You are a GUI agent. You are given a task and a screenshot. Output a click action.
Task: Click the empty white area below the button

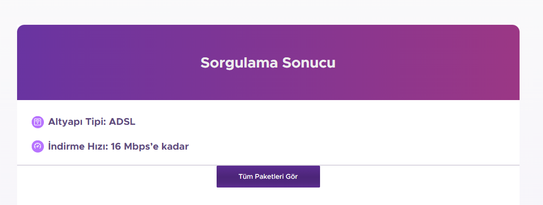268,196
